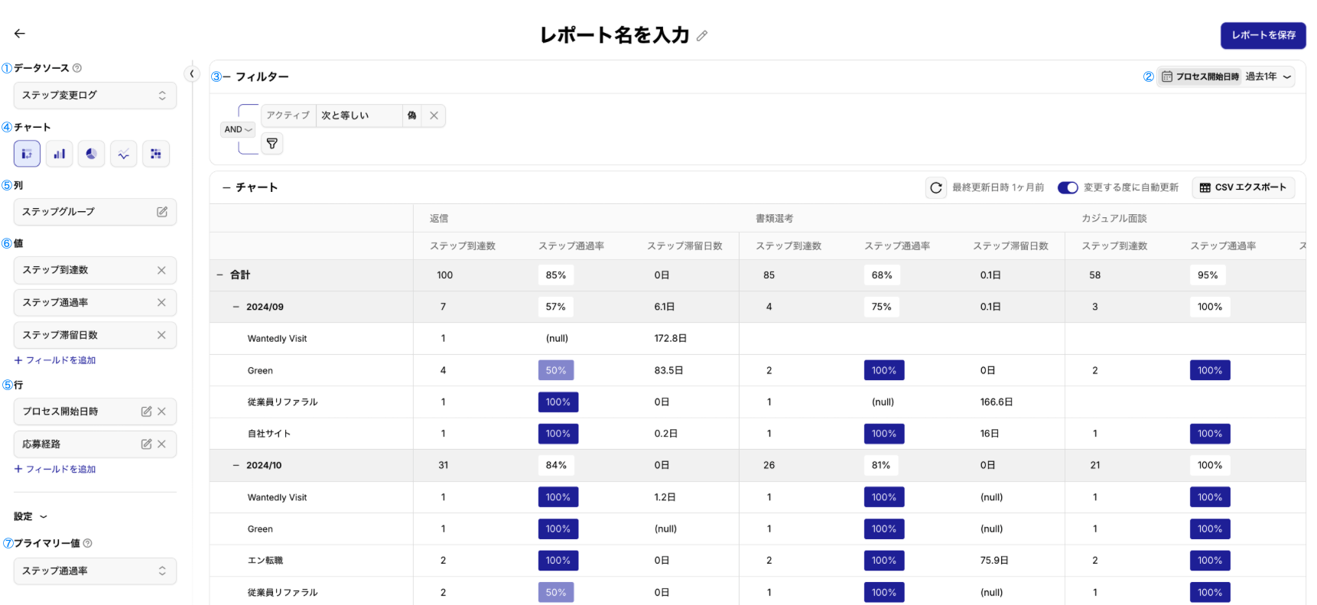
Task: Select the bar chart type icon
Action: pos(59,154)
